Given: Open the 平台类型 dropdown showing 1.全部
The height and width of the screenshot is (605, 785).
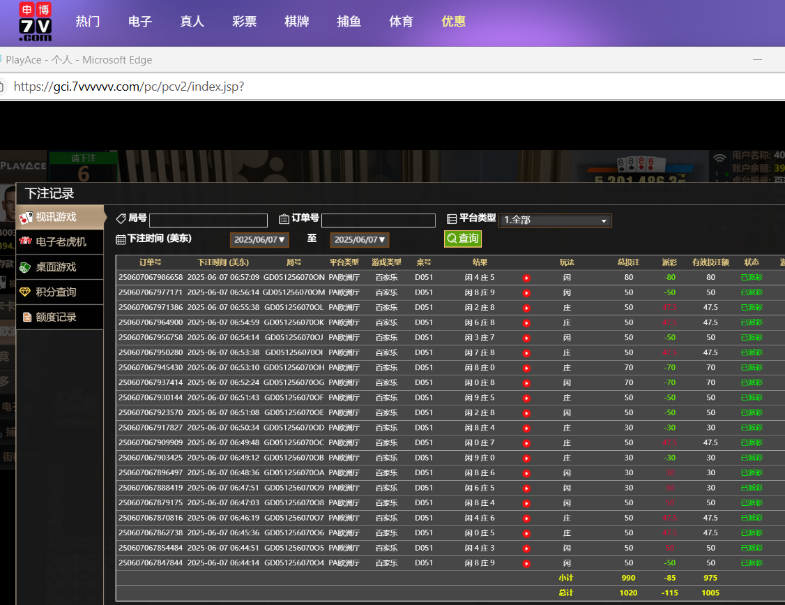Looking at the screenshot, I should tap(555, 221).
